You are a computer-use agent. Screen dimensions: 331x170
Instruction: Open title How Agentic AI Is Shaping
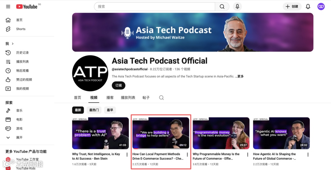pos(274,156)
